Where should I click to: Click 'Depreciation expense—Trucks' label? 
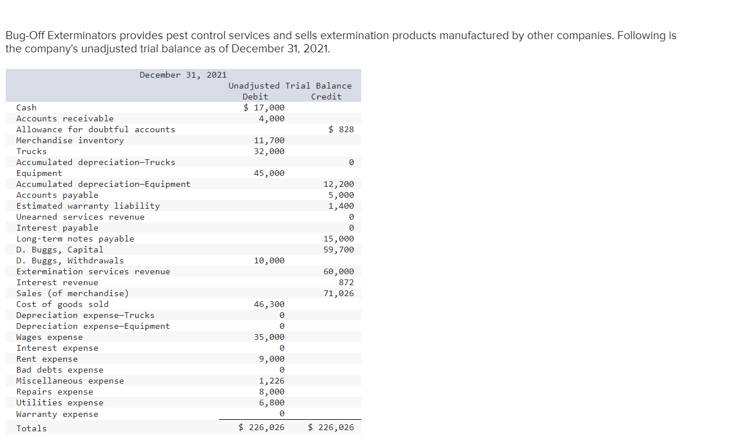click(85, 315)
